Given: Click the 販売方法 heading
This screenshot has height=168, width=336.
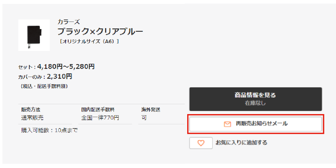Looking at the screenshot, I should coord(31,110).
